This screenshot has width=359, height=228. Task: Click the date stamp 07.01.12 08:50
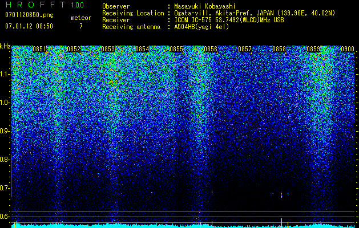[29, 26]
